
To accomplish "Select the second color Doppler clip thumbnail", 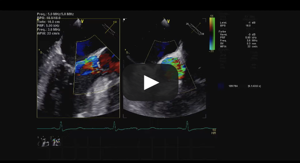I will pos(56,141).
